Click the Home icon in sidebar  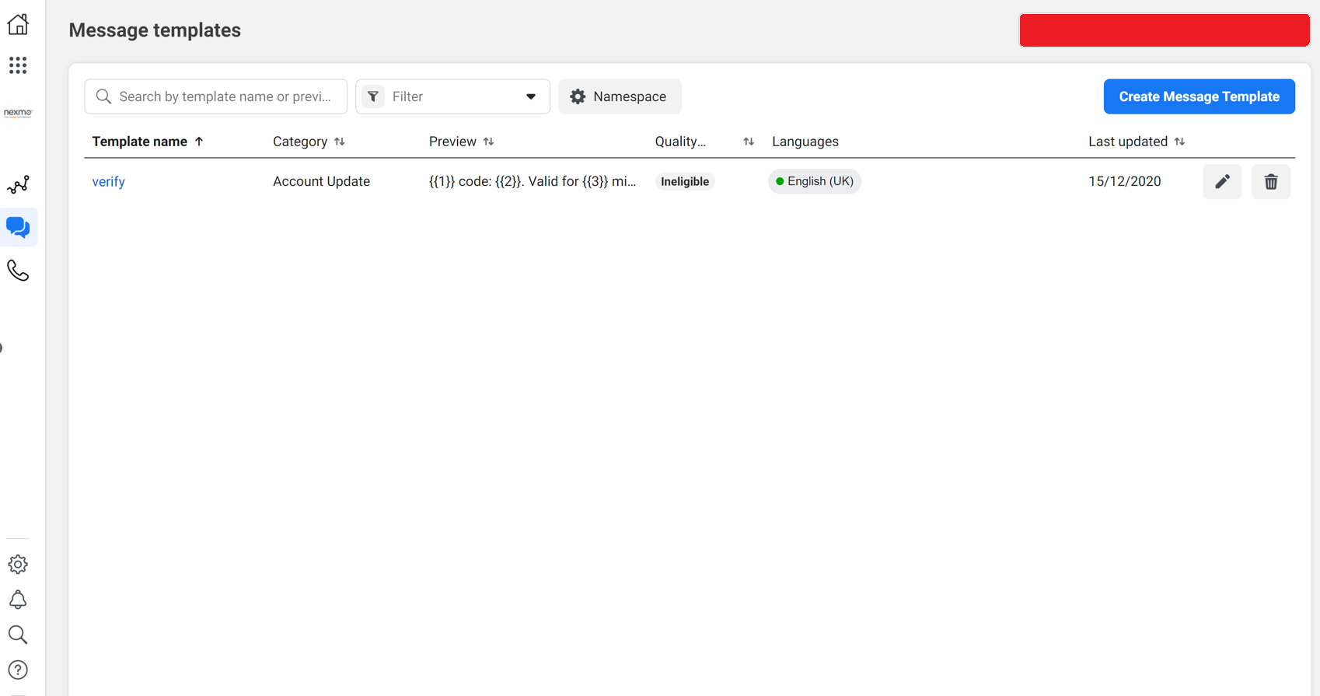(18, 24)
